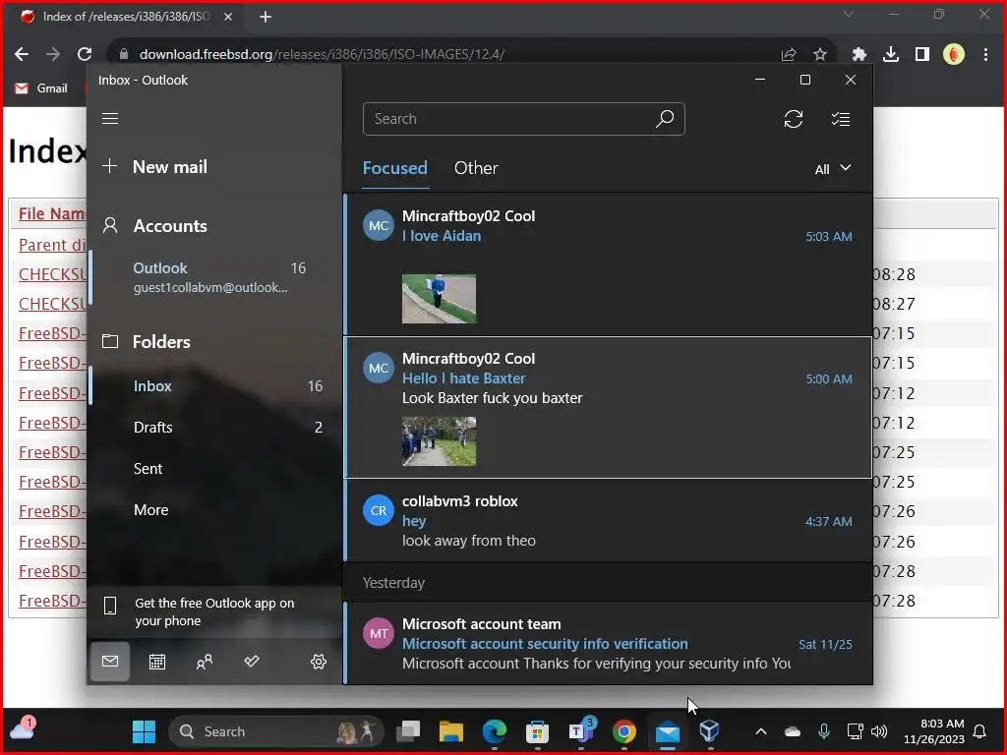Image resolution: width=1007 pixels, height=755 pixels.
Task: Open the Sent folder
Action: 215,469
